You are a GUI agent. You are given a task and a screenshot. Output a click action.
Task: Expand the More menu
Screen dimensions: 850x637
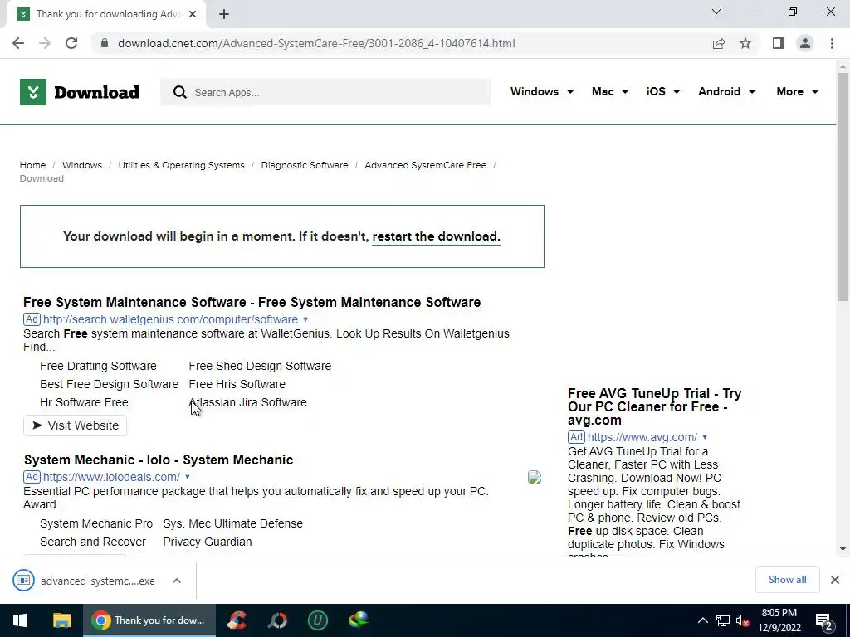coord(797,91)
